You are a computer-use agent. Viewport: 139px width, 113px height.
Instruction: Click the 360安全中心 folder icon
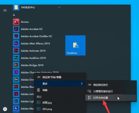16,7
